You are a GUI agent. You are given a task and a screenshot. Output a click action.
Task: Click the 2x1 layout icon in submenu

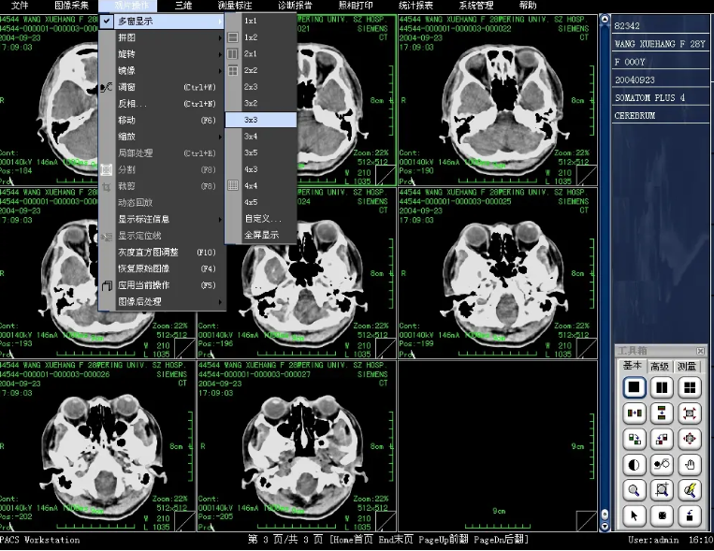[233, 53]
